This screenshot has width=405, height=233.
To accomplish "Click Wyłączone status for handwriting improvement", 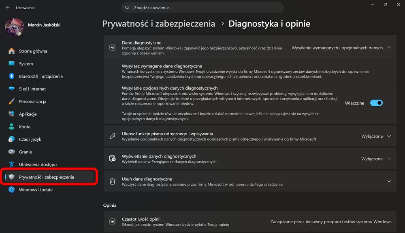I will (x=372, y=136).
